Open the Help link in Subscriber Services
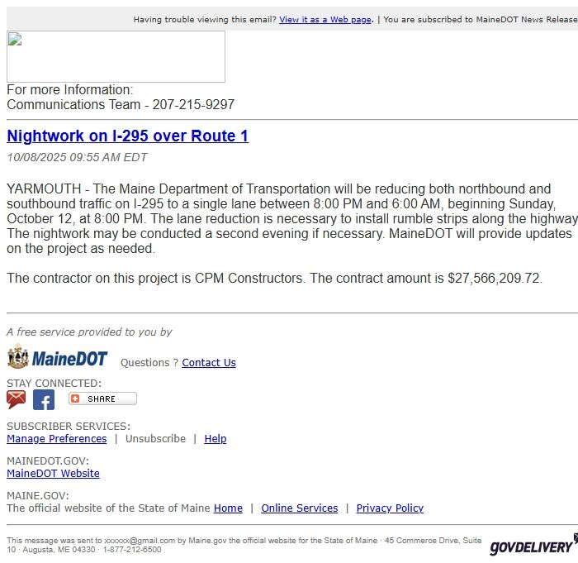This screenshot has height=563, width=578. point(215,439)
